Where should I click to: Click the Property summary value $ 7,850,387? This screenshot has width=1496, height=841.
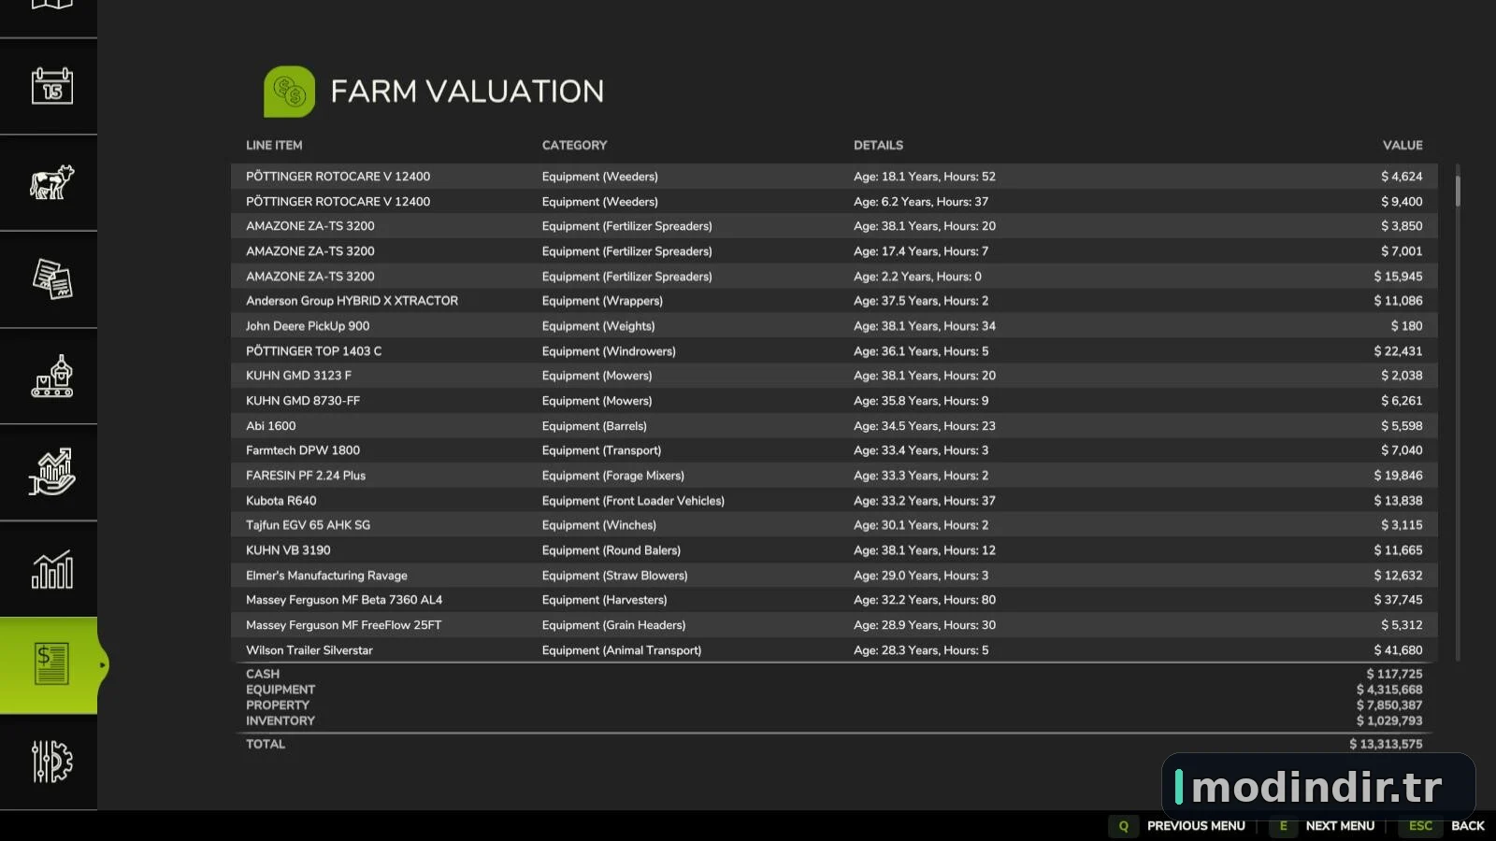[x=1389, y=706]
